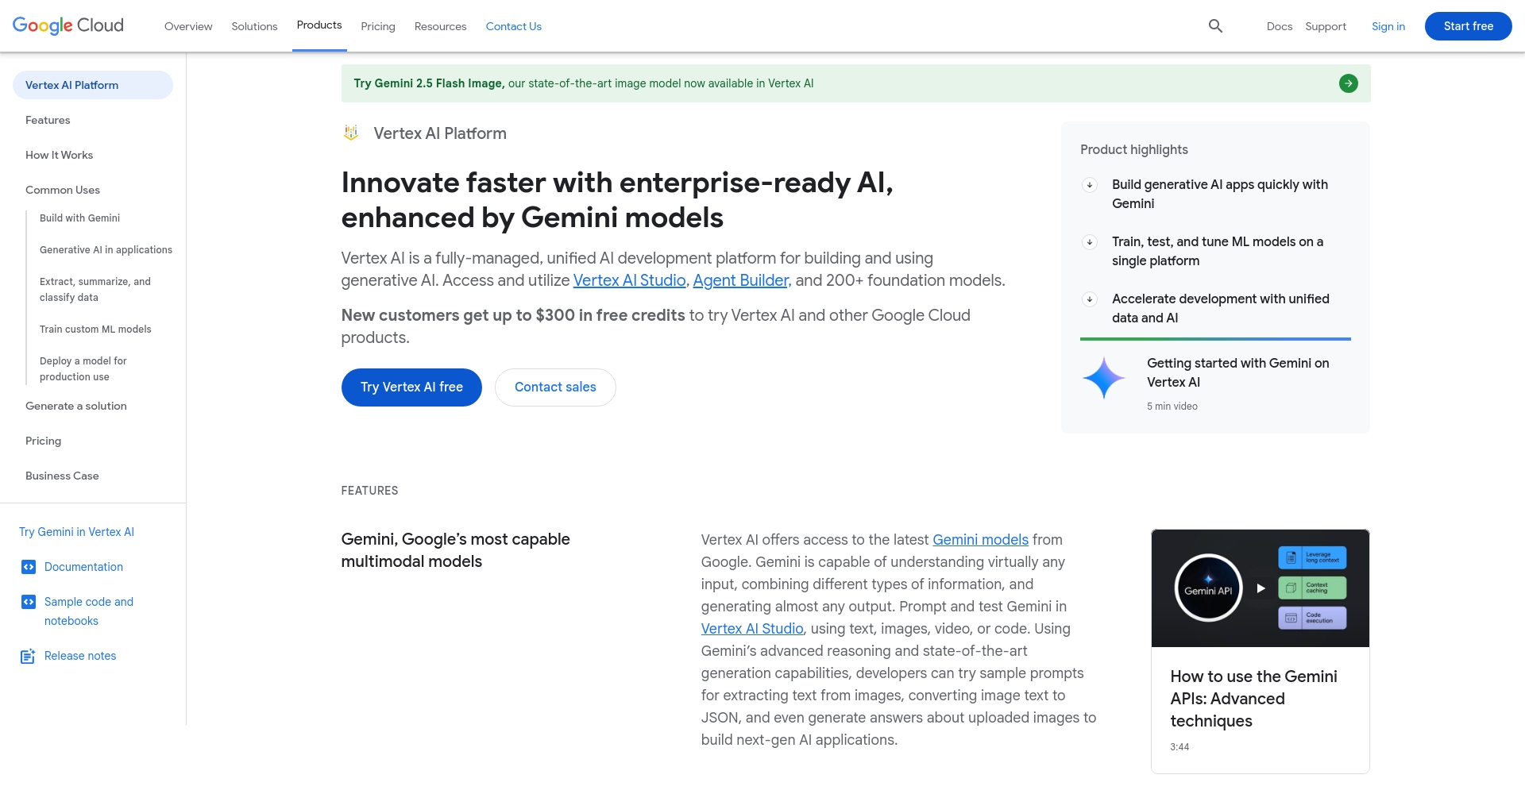
Task: Click the download icon beside Build generative AI apps
Action: (1089, 185)
